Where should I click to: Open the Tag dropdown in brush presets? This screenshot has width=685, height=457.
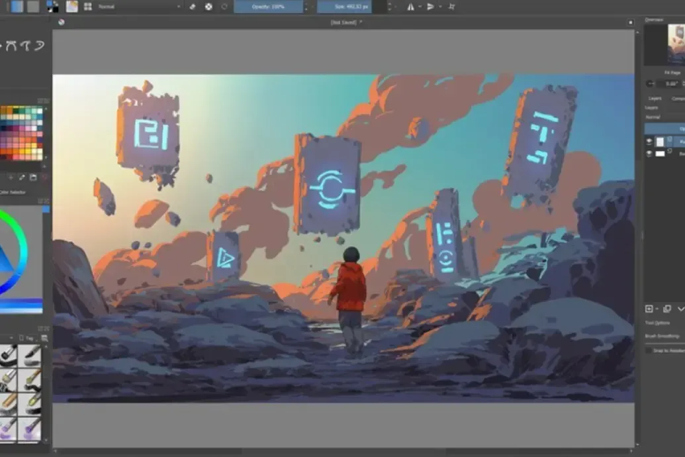pyautogui.click(x=28, y=338)
